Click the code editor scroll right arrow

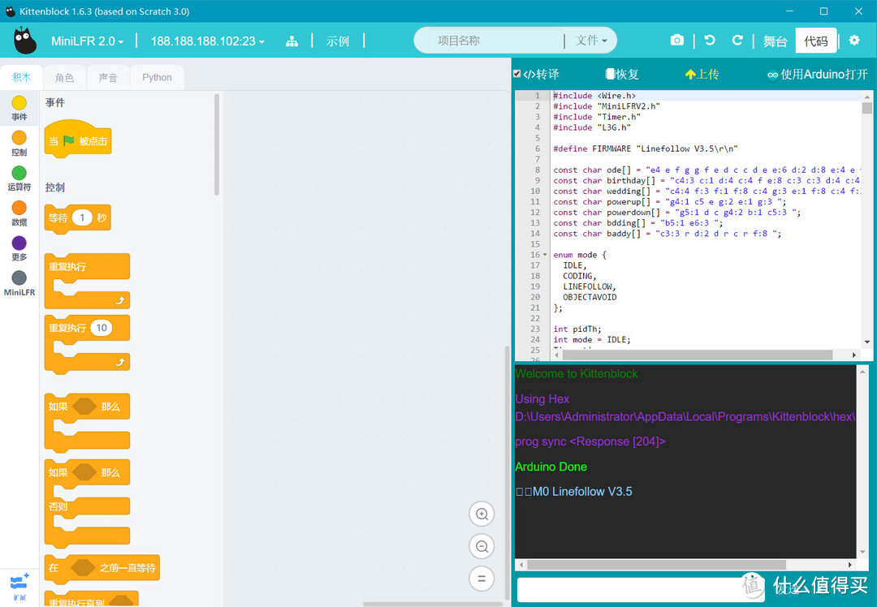[x=854, y=355]
